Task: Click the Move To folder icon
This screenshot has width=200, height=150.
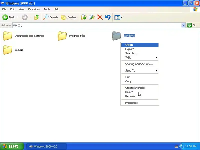Action: [x=84, y=17]
